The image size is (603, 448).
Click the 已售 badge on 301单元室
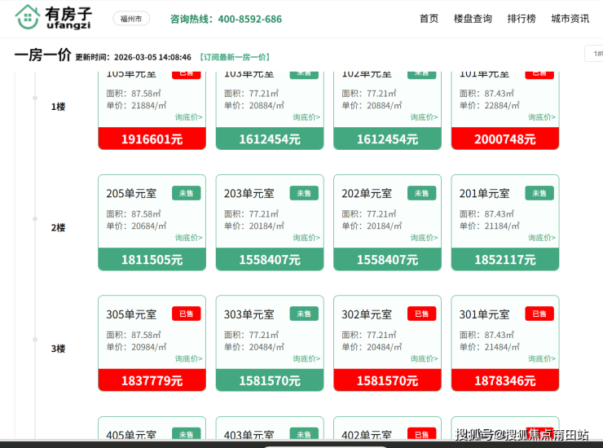tap(539, 314)
